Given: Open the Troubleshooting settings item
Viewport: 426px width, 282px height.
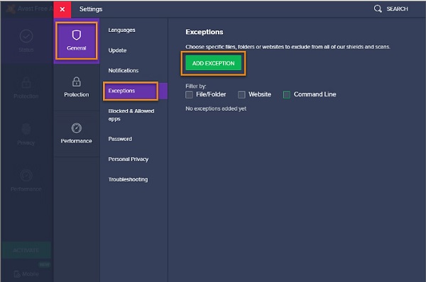Looking at the screenshot, I should pos(128,179).
